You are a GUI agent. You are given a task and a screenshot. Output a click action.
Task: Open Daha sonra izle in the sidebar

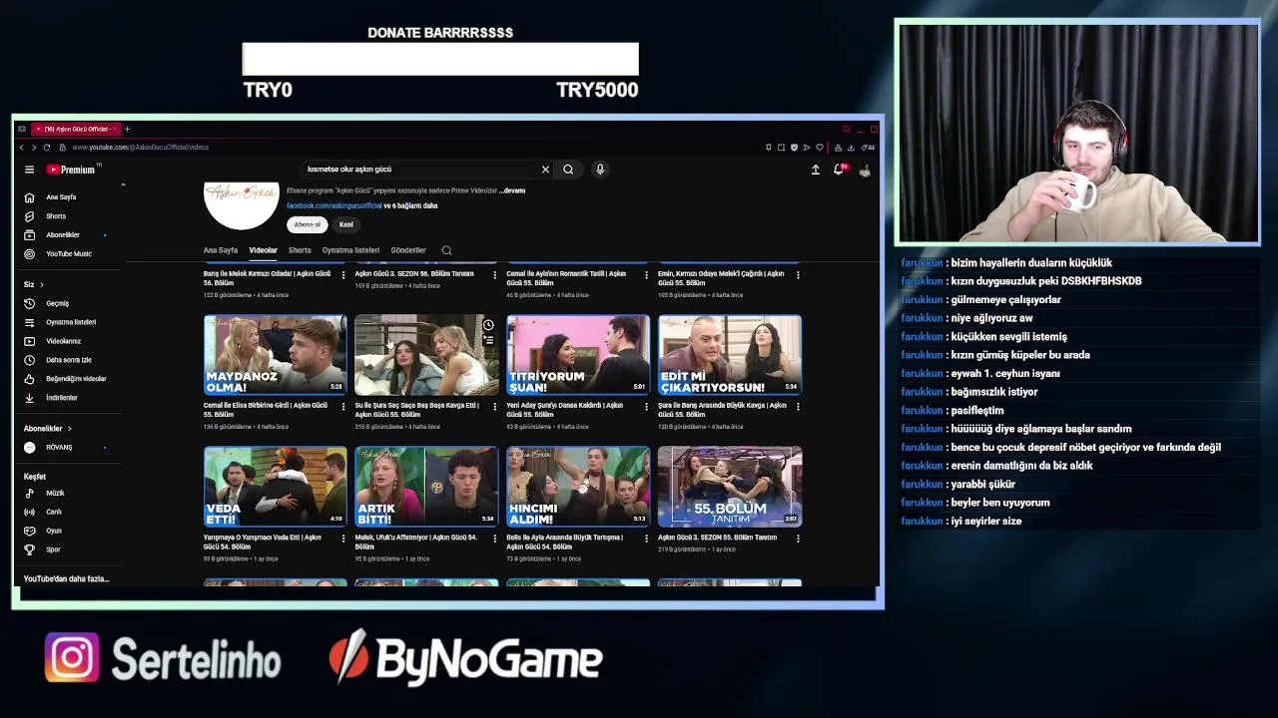68,360
